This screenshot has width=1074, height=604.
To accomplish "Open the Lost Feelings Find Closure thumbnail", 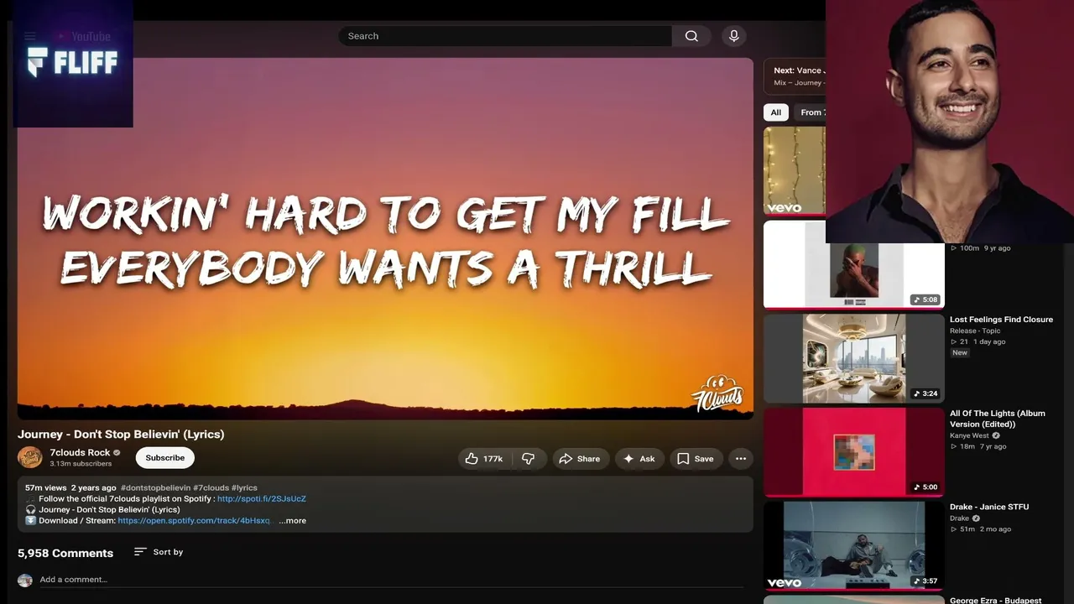I will click(x=854, y=359).
